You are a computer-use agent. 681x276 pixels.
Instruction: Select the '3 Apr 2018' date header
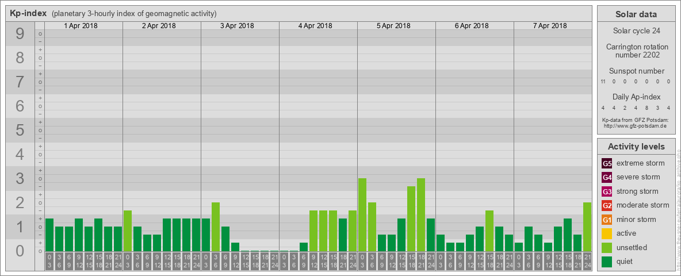point(237,26)
